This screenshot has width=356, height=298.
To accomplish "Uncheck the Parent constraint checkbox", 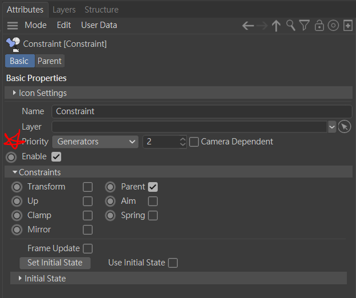I will (153, 187).
